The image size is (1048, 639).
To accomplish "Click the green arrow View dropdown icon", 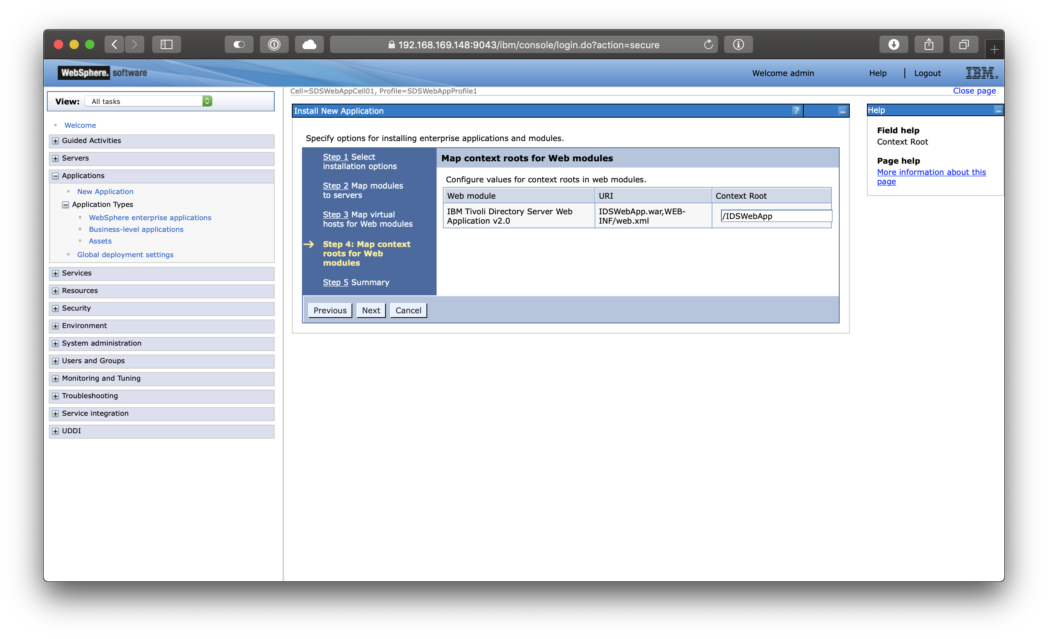I will coord(207,101).
